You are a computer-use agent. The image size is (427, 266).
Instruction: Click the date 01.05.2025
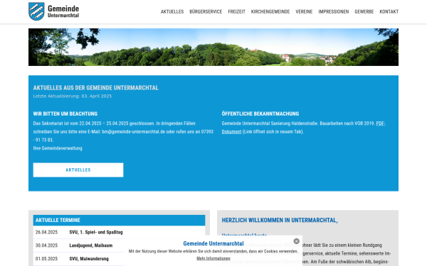coord(46,259)
